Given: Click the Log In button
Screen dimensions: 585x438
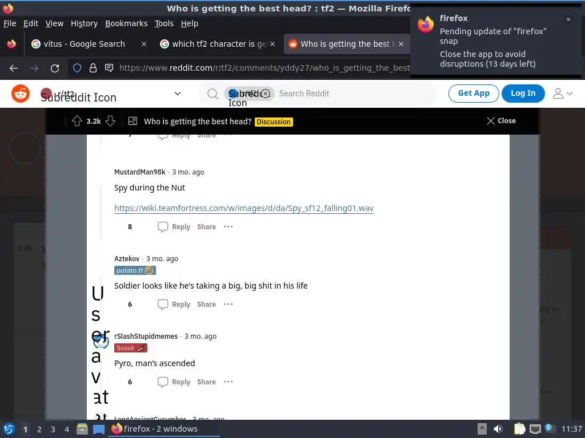Looking at the screenshot, I should coord(523,93).
